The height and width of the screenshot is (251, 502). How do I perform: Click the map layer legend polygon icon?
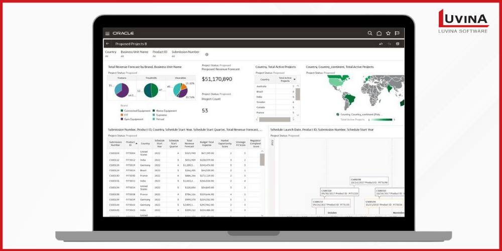[x=337, y=114]
